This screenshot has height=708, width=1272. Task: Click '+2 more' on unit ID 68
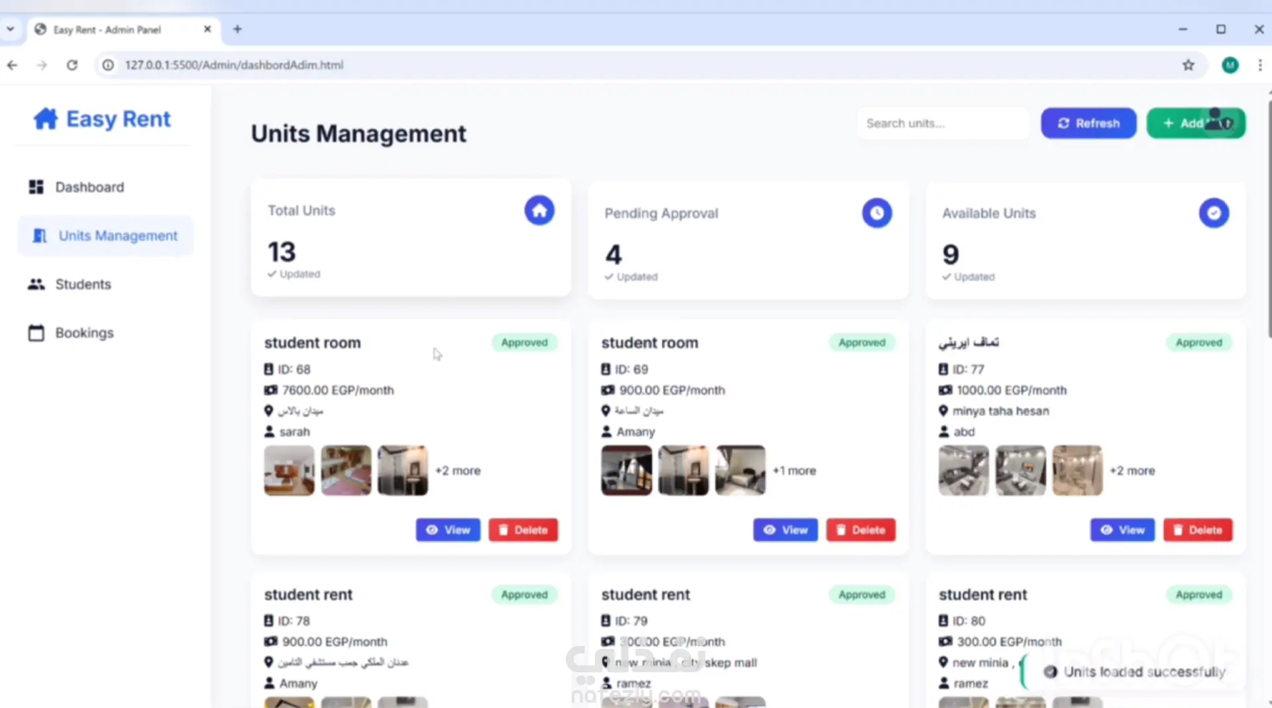pyautogui.click(x=458, y=471)
